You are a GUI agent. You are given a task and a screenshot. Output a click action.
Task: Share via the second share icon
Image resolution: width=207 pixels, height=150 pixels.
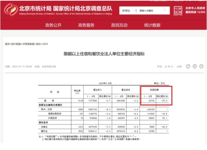194,67
